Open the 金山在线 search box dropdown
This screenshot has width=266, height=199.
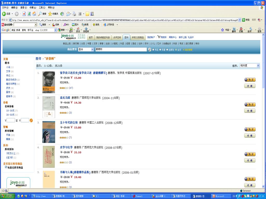point(36,25)
